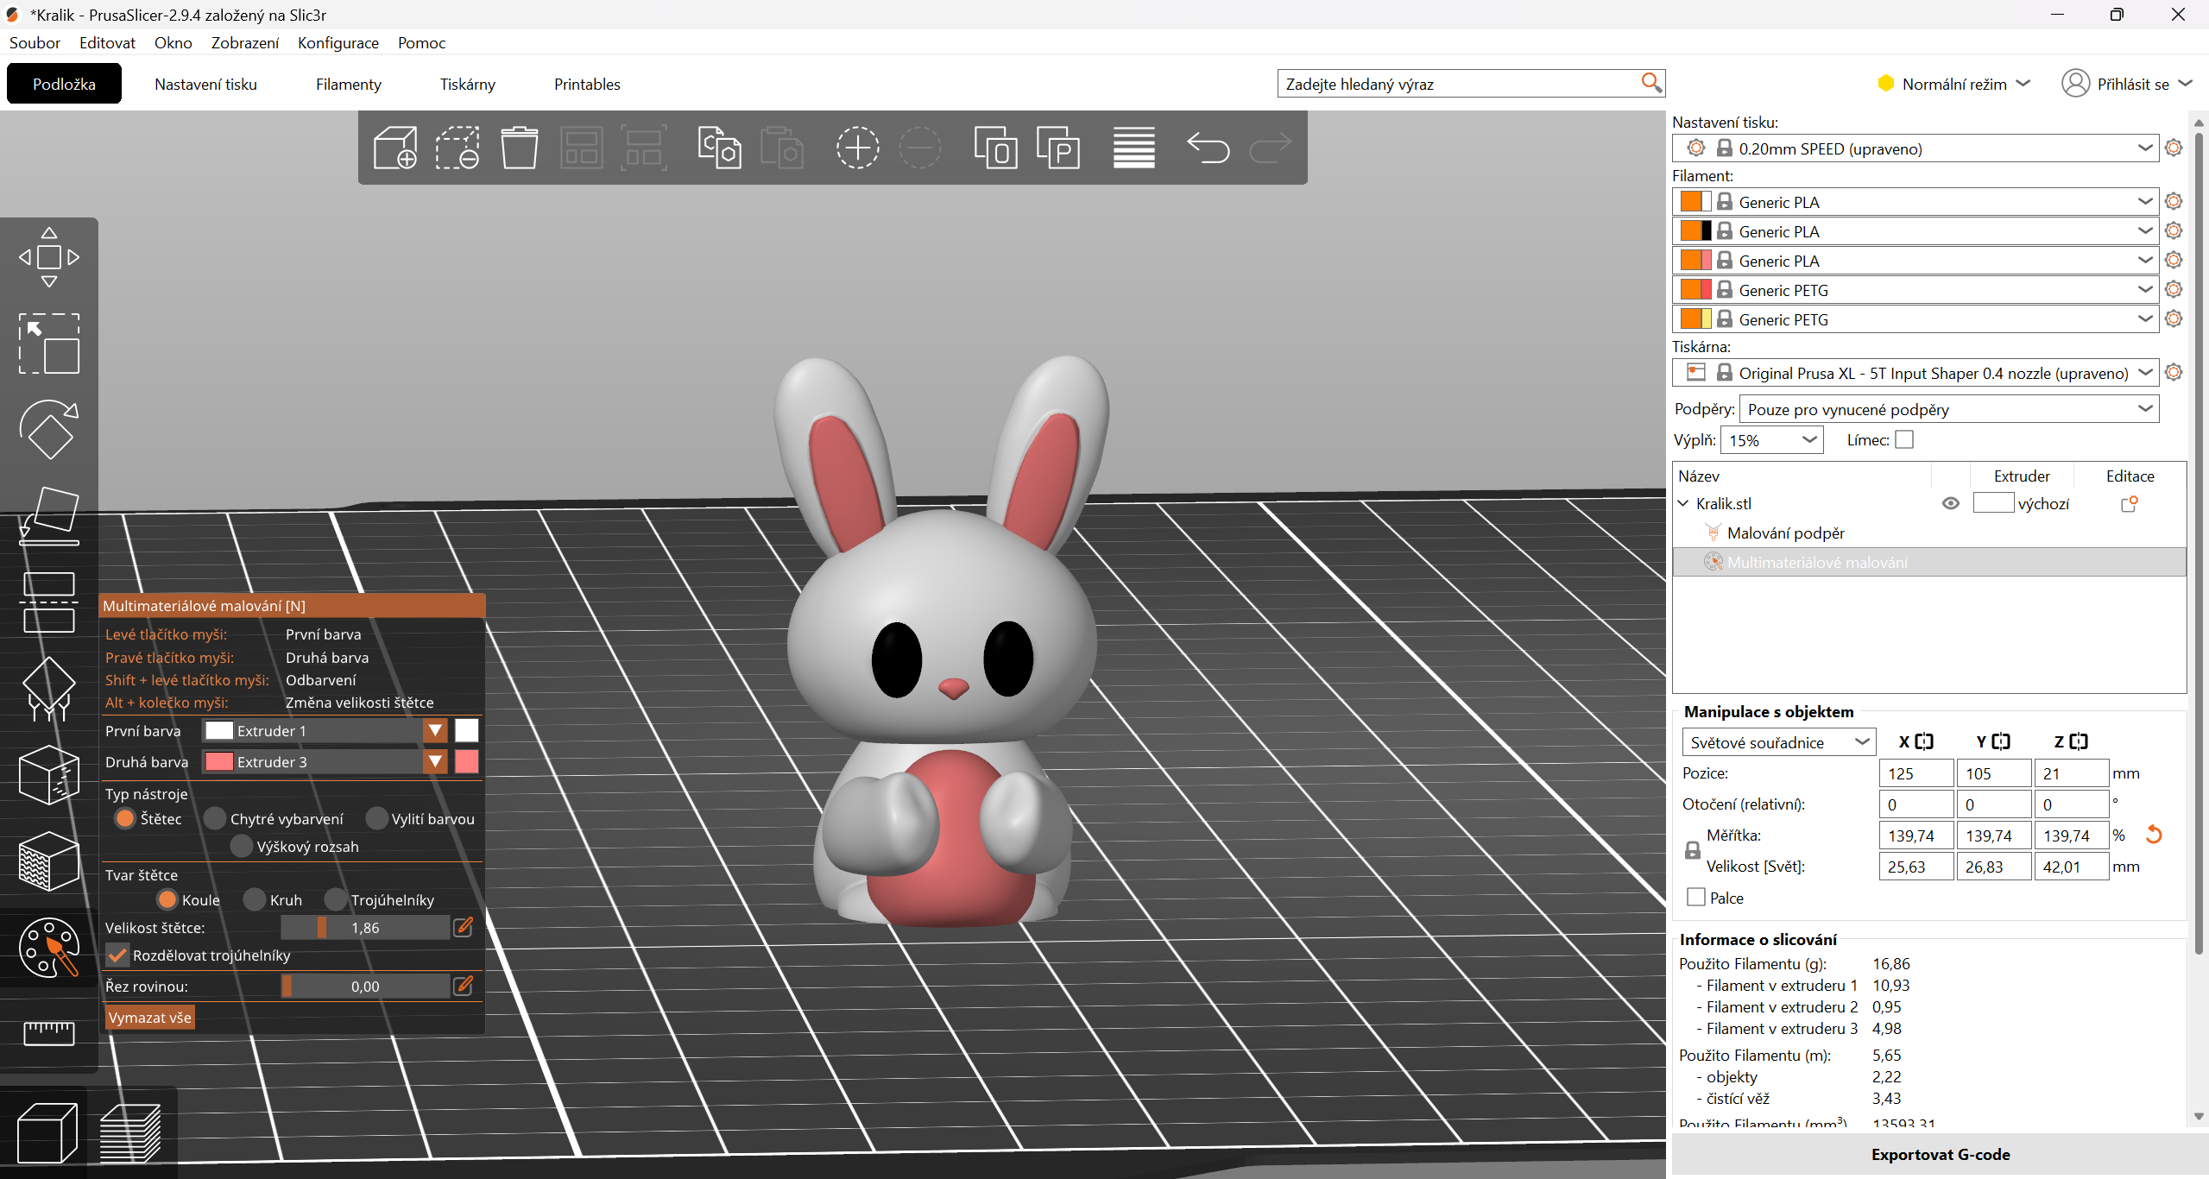2209x1179 pixels.
Task: Expand the Druhá barva extruder dropdown
Action: click(435, 762)
